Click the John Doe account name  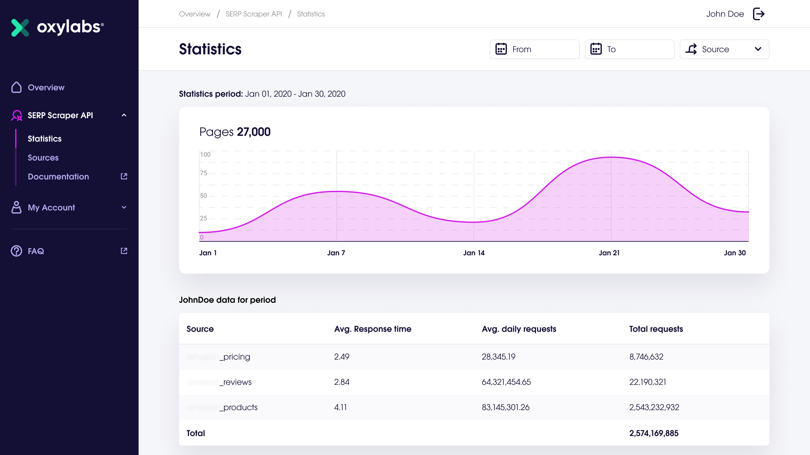tap(725, 14)
